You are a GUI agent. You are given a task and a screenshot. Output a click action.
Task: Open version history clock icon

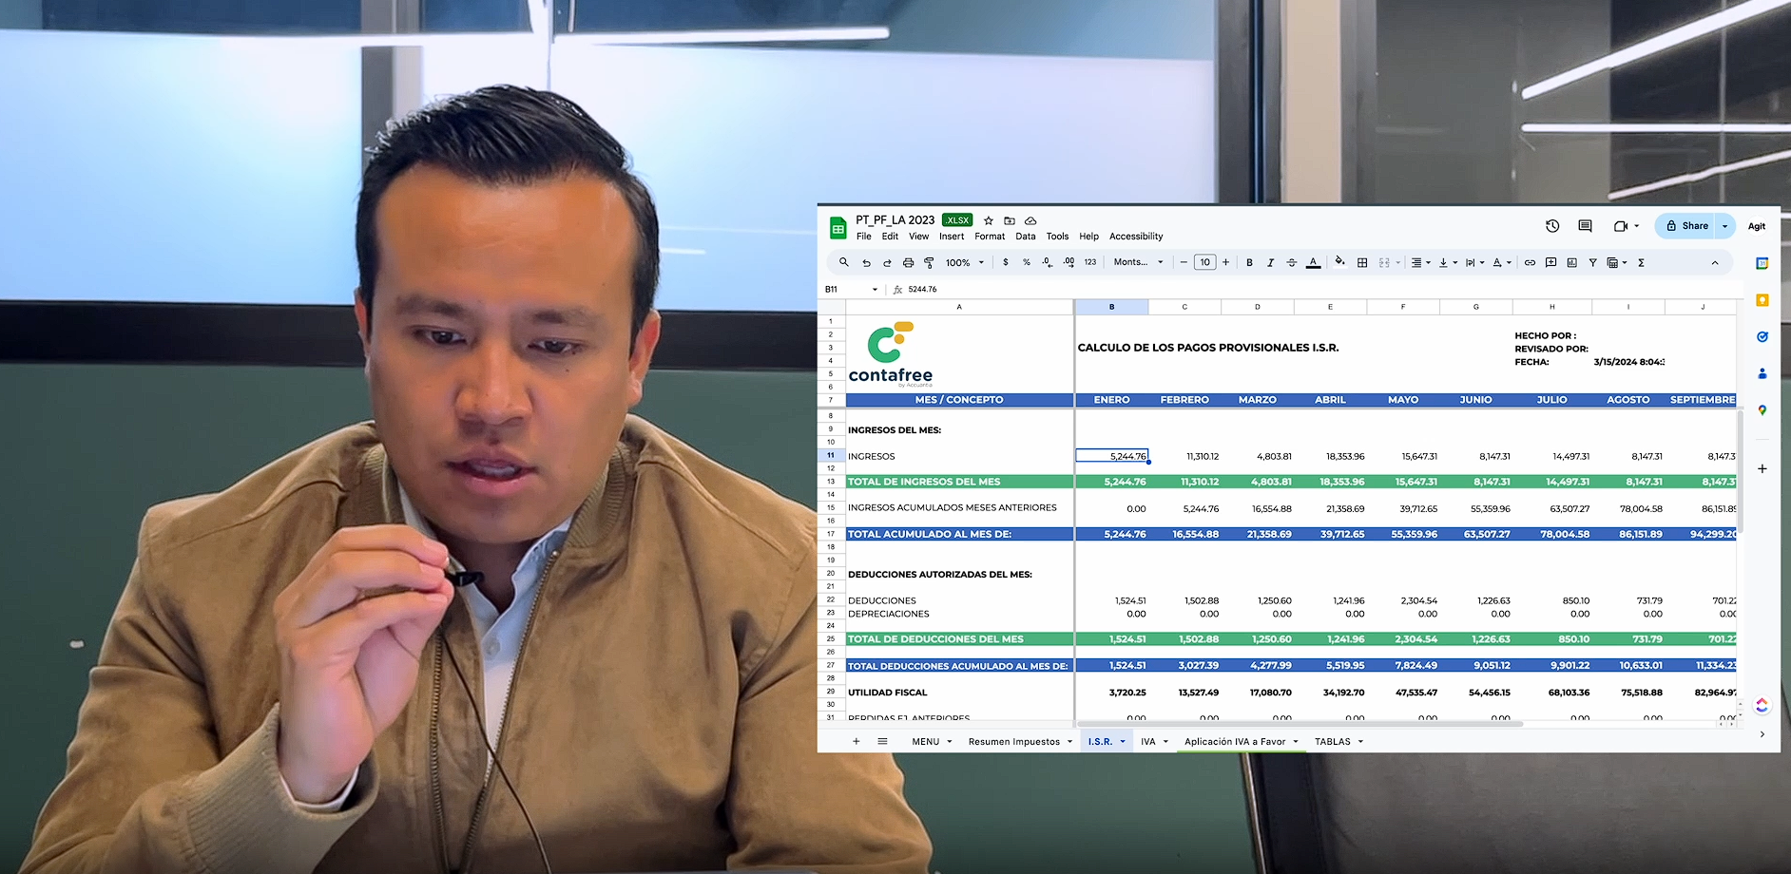[1552, 226]
